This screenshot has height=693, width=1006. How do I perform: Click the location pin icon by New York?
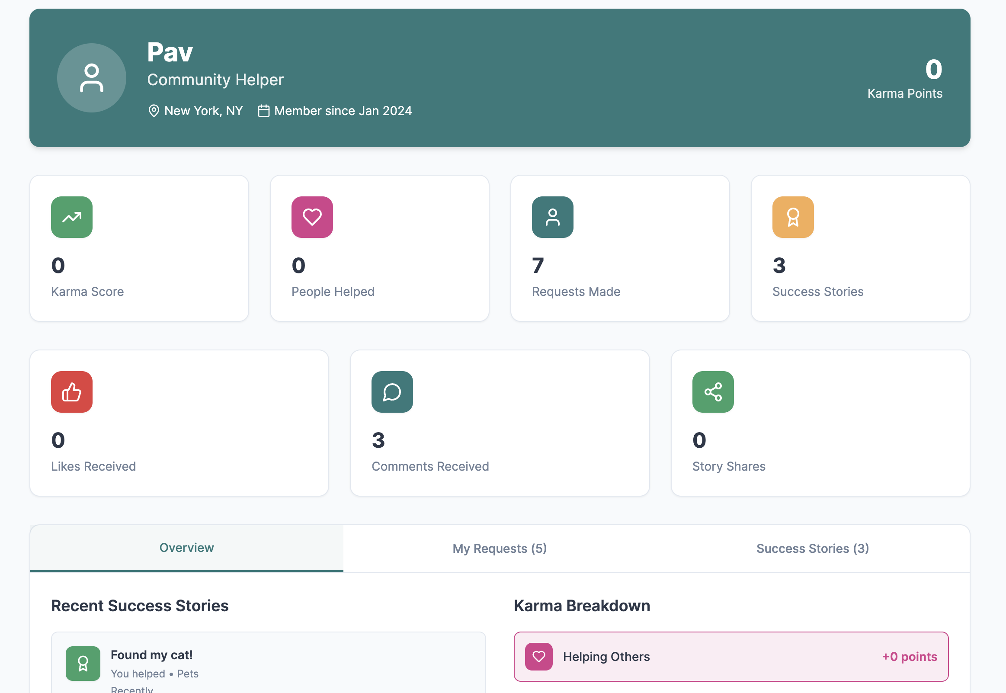tap(154, 111)
